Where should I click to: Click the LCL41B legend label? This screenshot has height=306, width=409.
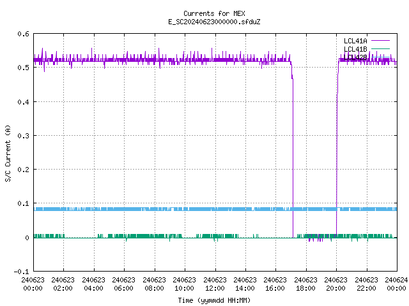pos(355,49)
